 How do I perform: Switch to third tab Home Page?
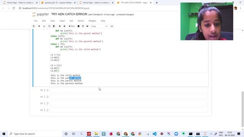tap(96, 3)
